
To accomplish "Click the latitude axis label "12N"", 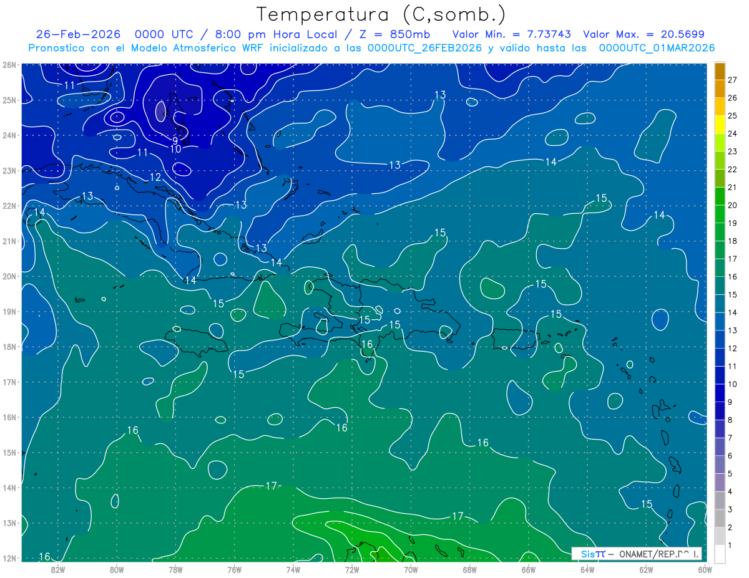I will click(x=9, y=559).
